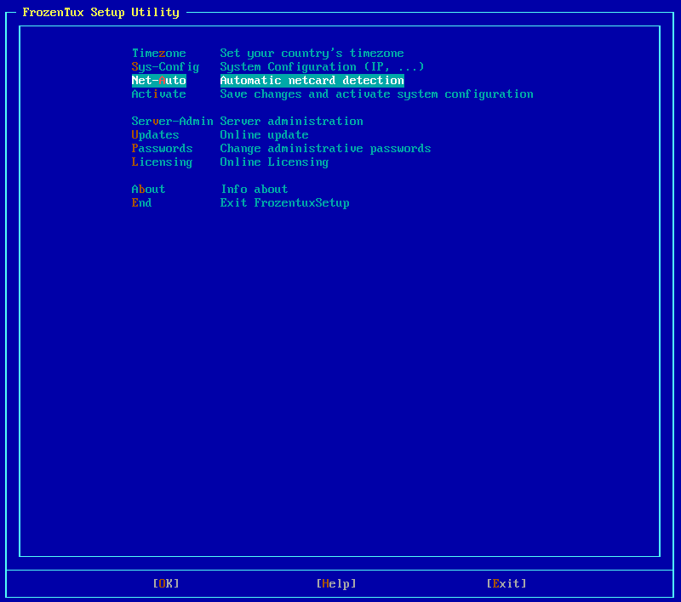
Task: Select the Updates menu entry
Action: click(156, 135)
